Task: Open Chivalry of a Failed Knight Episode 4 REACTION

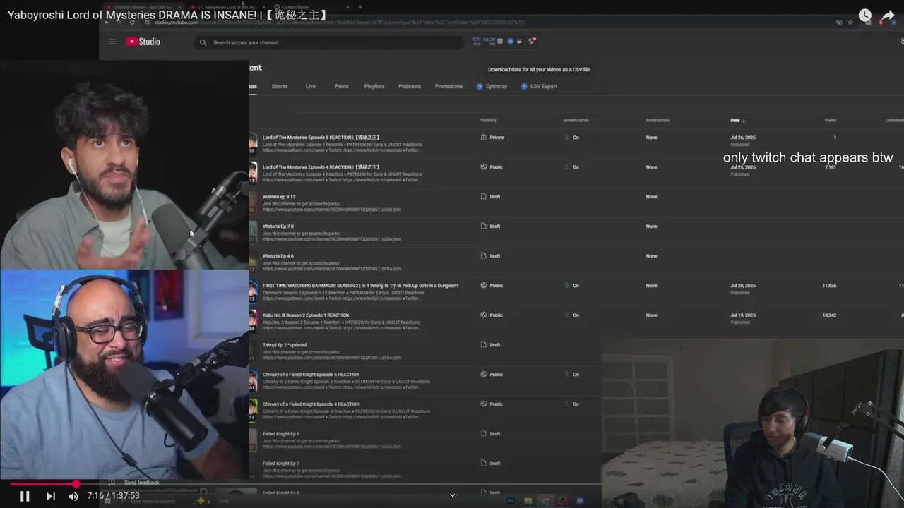Action: [x=311, y=404]
